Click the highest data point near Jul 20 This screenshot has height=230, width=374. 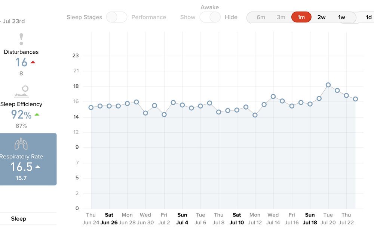coord(328,85)
